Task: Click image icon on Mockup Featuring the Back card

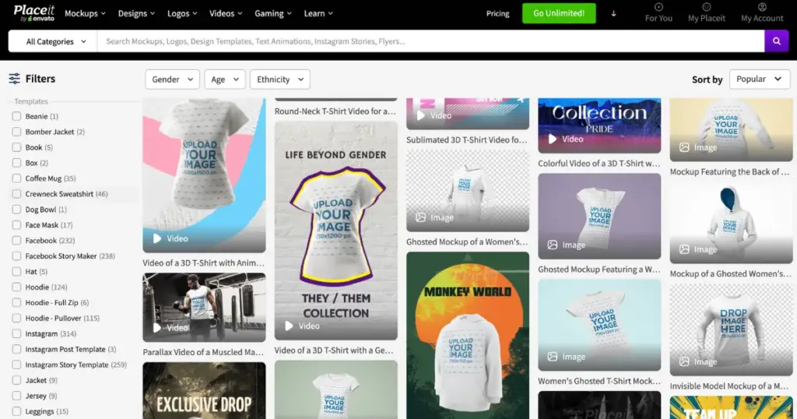Action: 685,147
